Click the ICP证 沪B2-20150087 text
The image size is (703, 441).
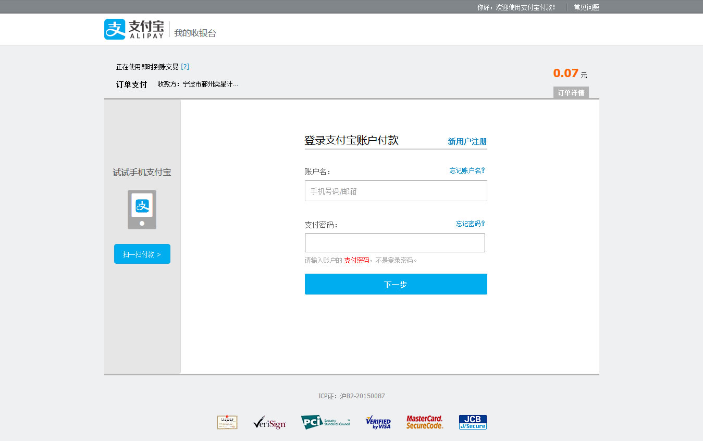pos(352,396)
